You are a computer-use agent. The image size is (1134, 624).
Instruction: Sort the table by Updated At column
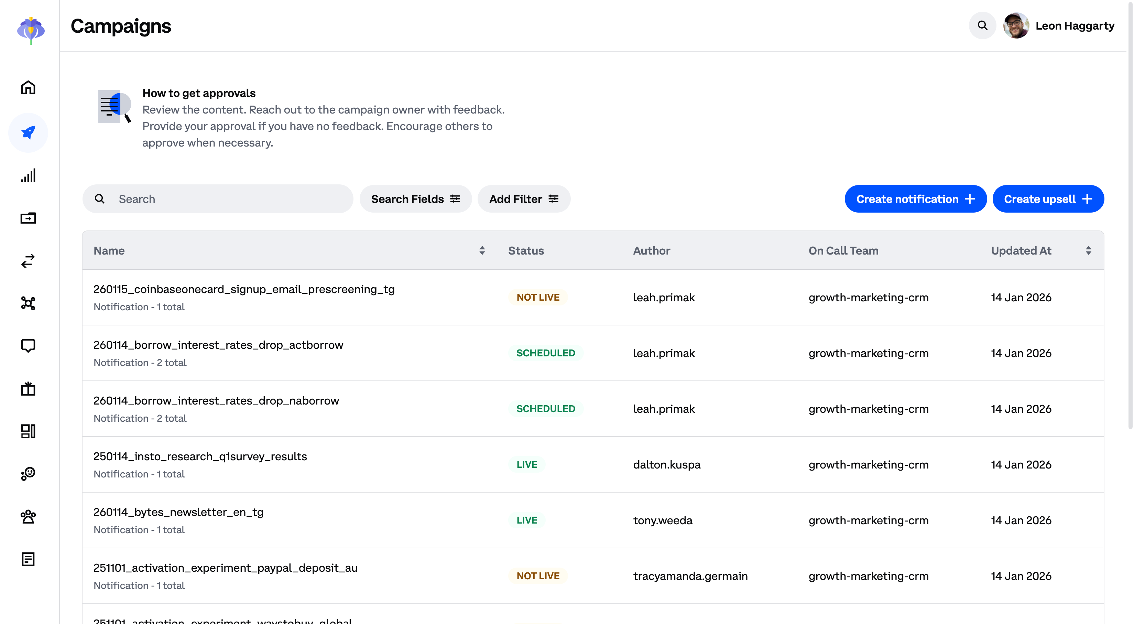[1088, 250]
